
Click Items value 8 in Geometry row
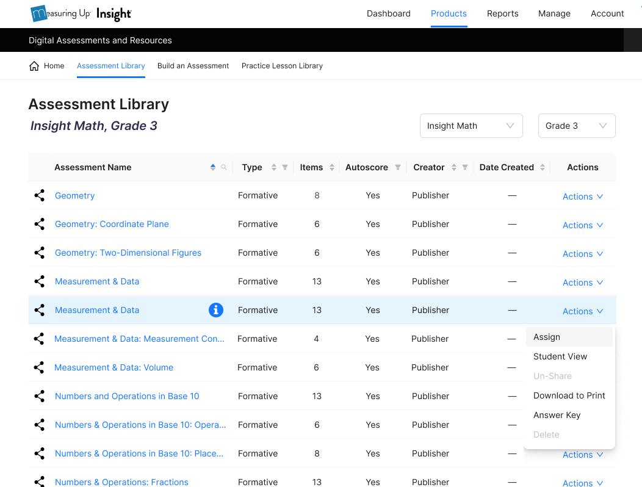(x=317, y=195)
